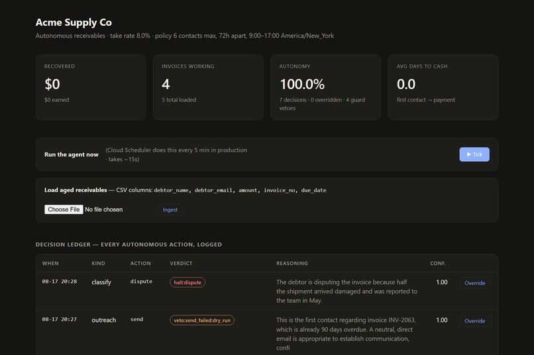
Task: Click the confidence 1.00 in classify row
Action: pyautogui.click(x=442, y=282)
